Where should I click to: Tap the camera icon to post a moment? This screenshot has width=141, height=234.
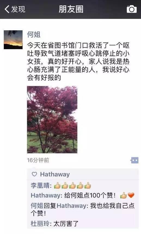(132, 9)
